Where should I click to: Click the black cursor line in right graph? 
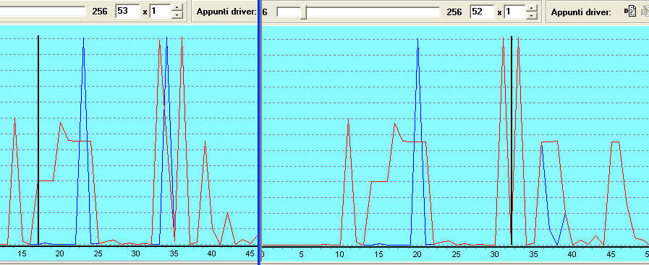click(512, 140)
